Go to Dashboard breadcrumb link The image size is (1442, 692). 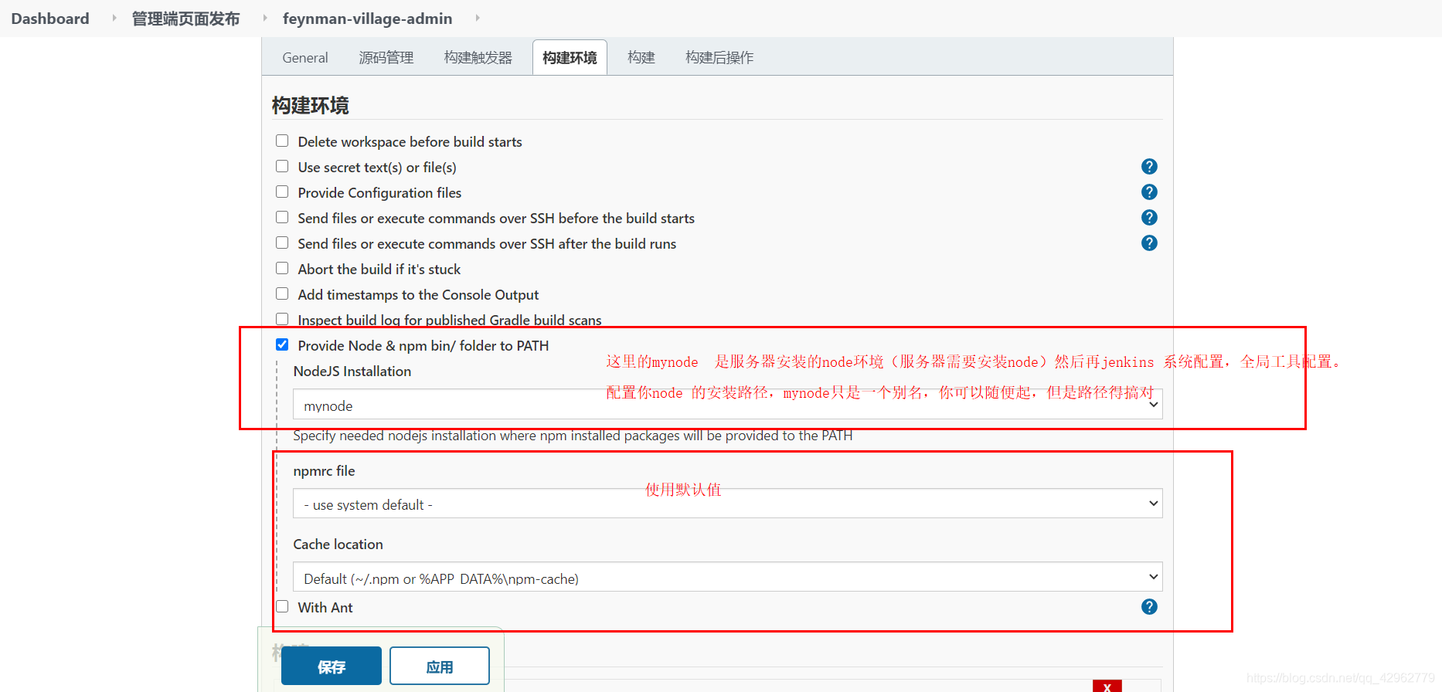pyautogui.click(x=50, y=19)
